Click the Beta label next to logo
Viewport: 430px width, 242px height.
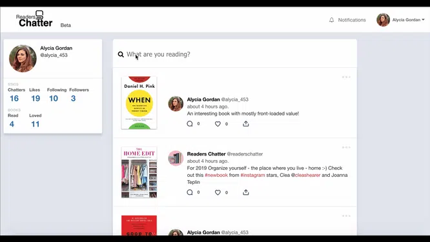point(66,25)
